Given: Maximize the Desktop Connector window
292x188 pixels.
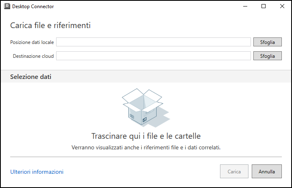Looking at the screenshot, I should (264, 7).
